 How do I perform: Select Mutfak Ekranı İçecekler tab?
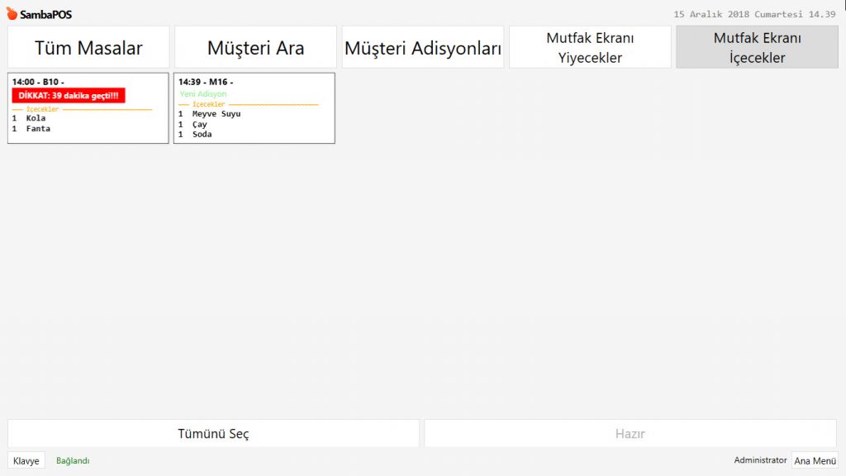click(757, 48)
